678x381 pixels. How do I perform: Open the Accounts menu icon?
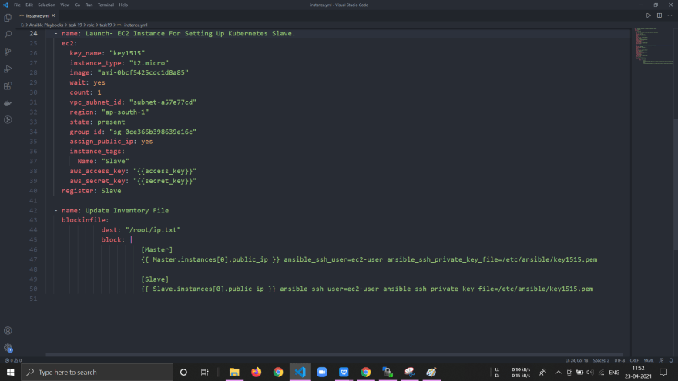(8, 330)
